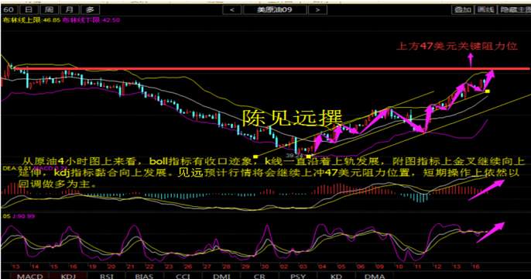Click the 布林线上限 46.85 readout
The width and height of the screenshot is (531, 279).
pyautogui.click(x=31, y=20)
